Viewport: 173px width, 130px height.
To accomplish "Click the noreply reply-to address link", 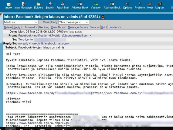I will (44, 43).
